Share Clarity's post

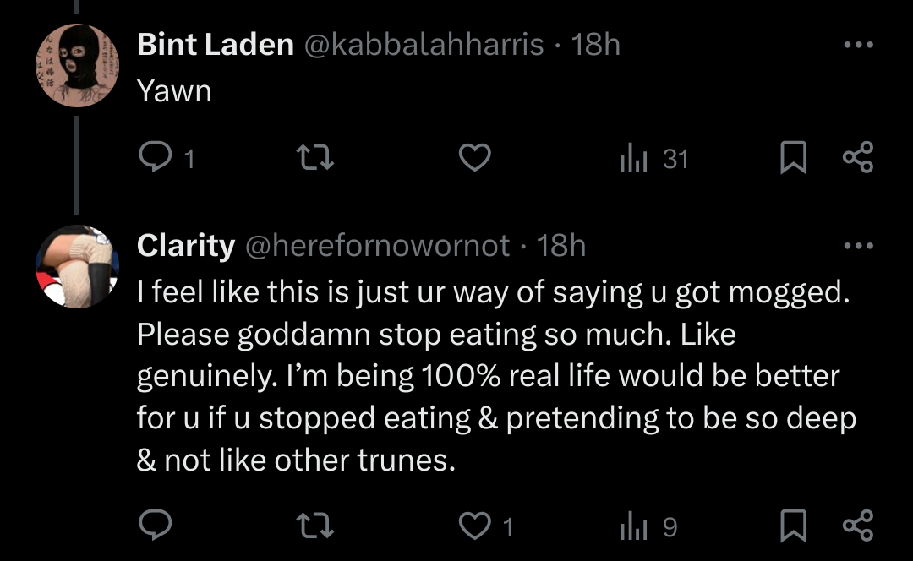858,526
